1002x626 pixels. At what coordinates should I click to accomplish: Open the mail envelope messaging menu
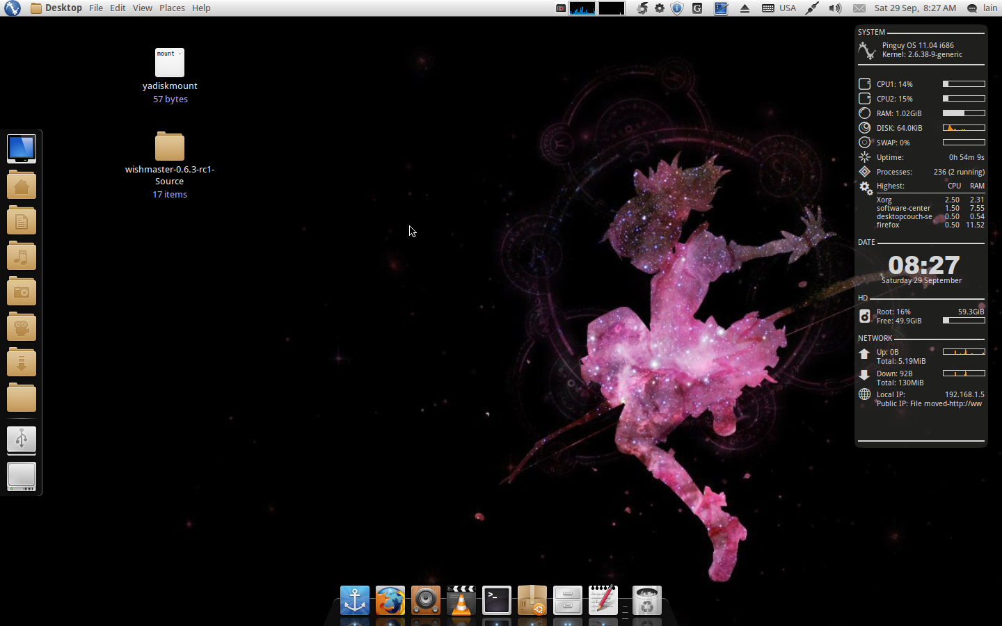pyautogui.click(x=859, y=8)
